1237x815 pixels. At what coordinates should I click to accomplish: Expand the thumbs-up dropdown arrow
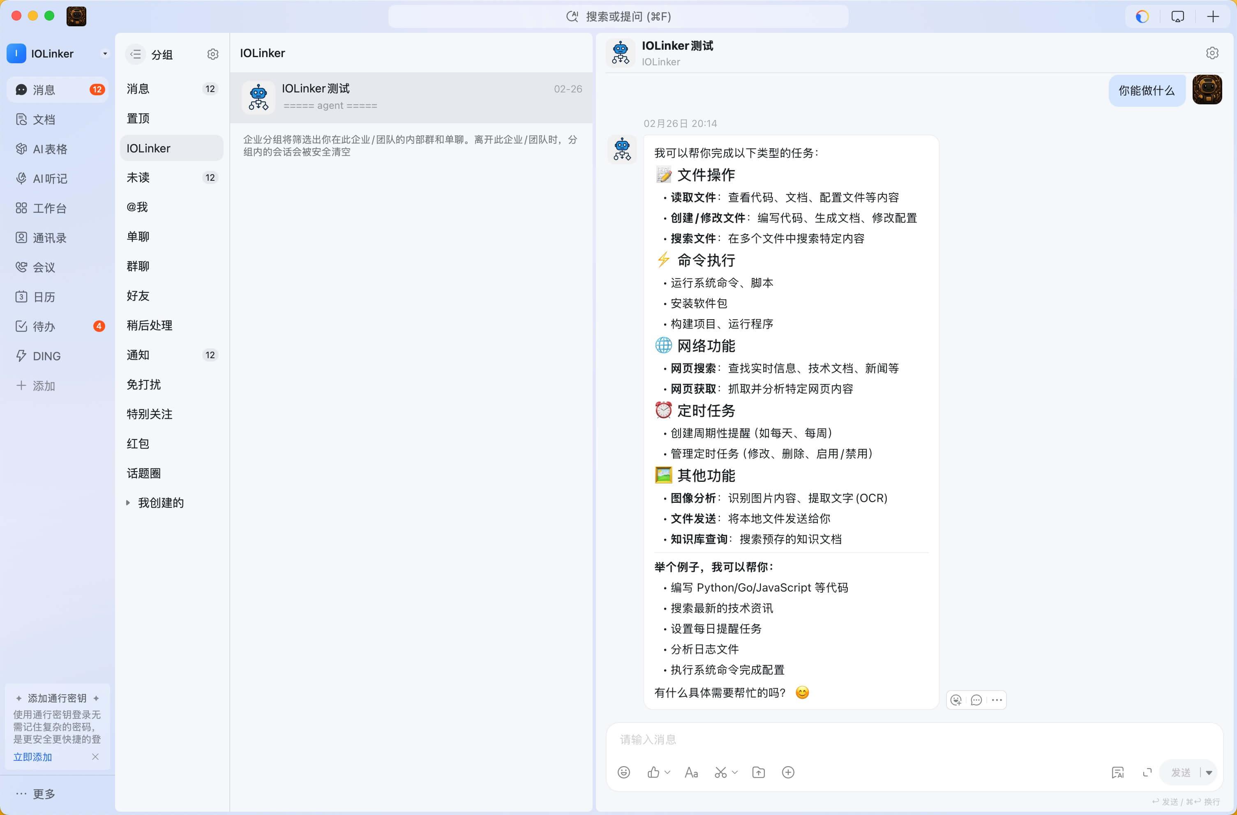click(667, 772)
